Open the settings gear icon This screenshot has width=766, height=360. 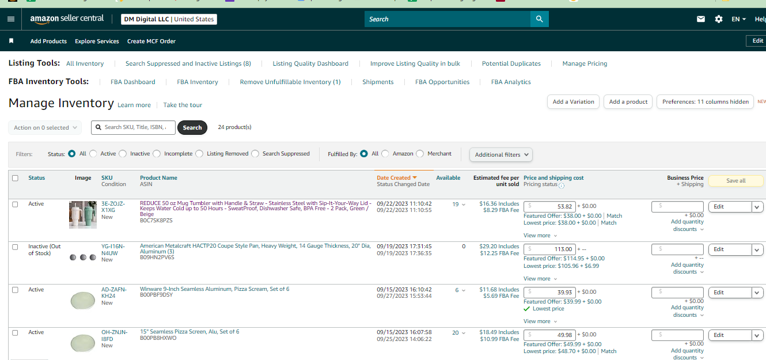pos(719,19)
